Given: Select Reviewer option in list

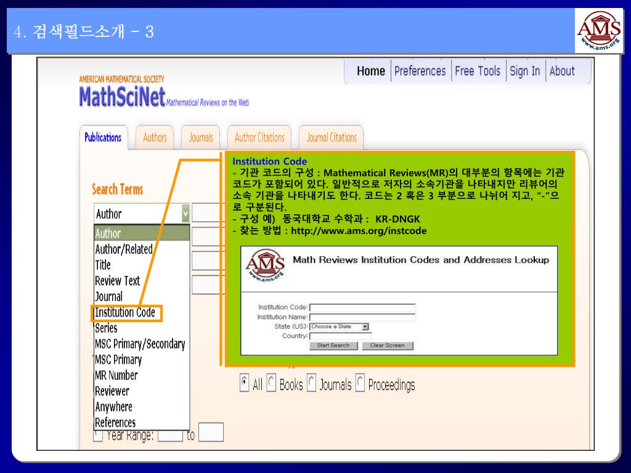Looking at the screenshot, I should pyautogui.click(x=112, y=391).
